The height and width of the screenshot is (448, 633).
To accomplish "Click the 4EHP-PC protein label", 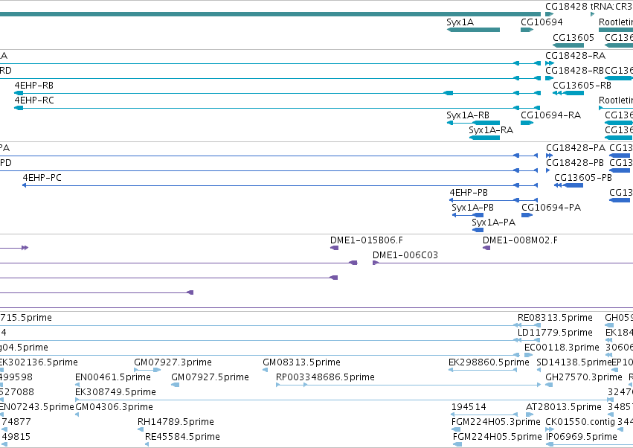I will (x=42, y=178).
